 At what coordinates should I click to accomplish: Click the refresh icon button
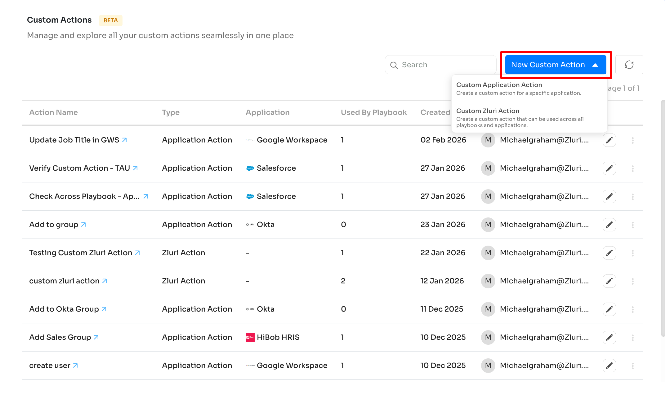[x=629, y=65]
